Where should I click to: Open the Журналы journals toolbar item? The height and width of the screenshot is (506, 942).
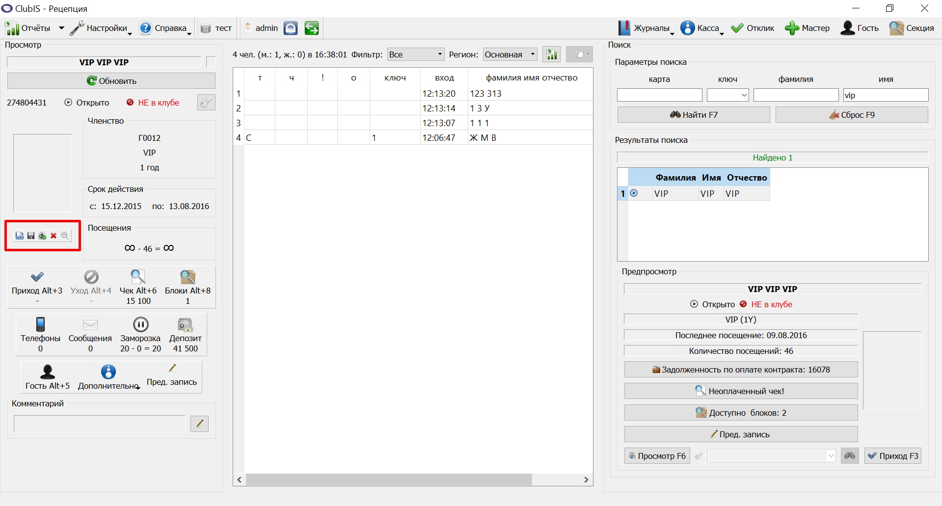pos(646,28)
